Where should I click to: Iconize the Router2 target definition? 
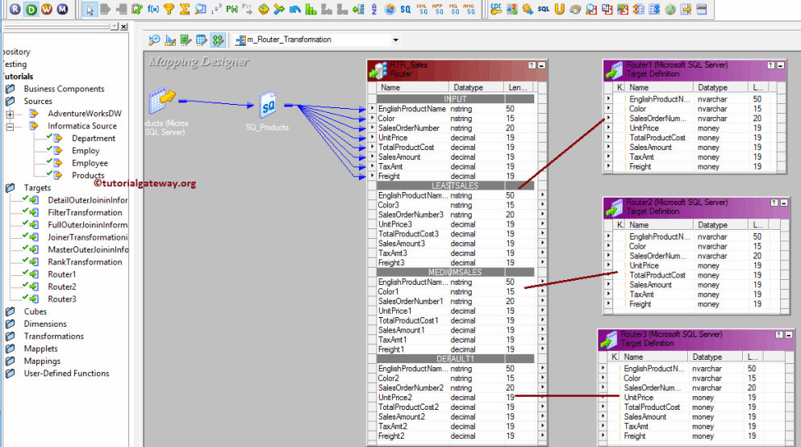(783, 203)
